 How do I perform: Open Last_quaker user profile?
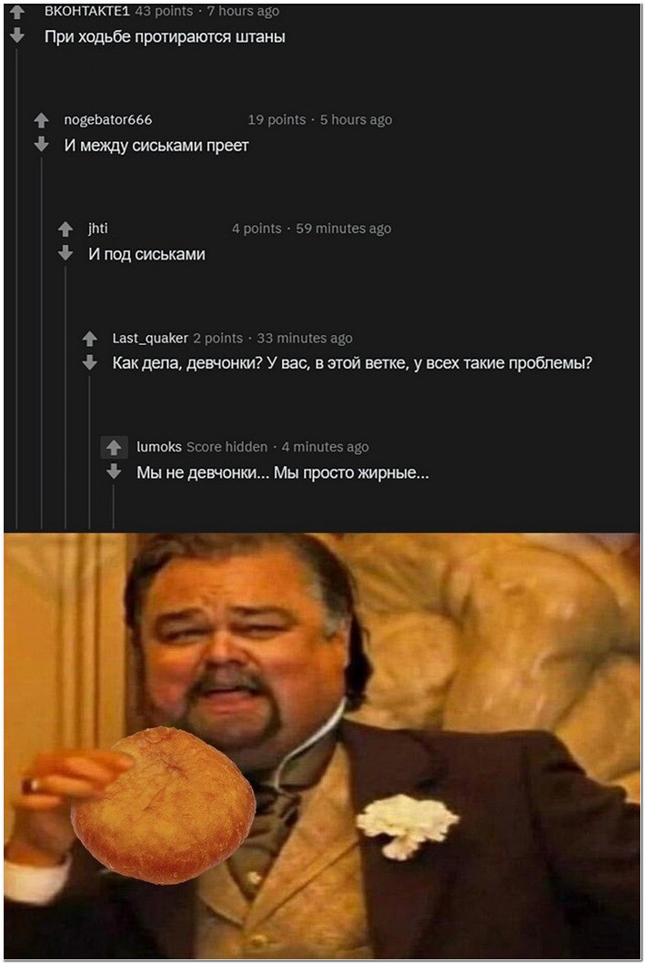[x=150, y=338]
